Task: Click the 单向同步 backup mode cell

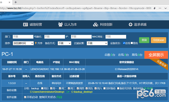Action: click(57, 83)
